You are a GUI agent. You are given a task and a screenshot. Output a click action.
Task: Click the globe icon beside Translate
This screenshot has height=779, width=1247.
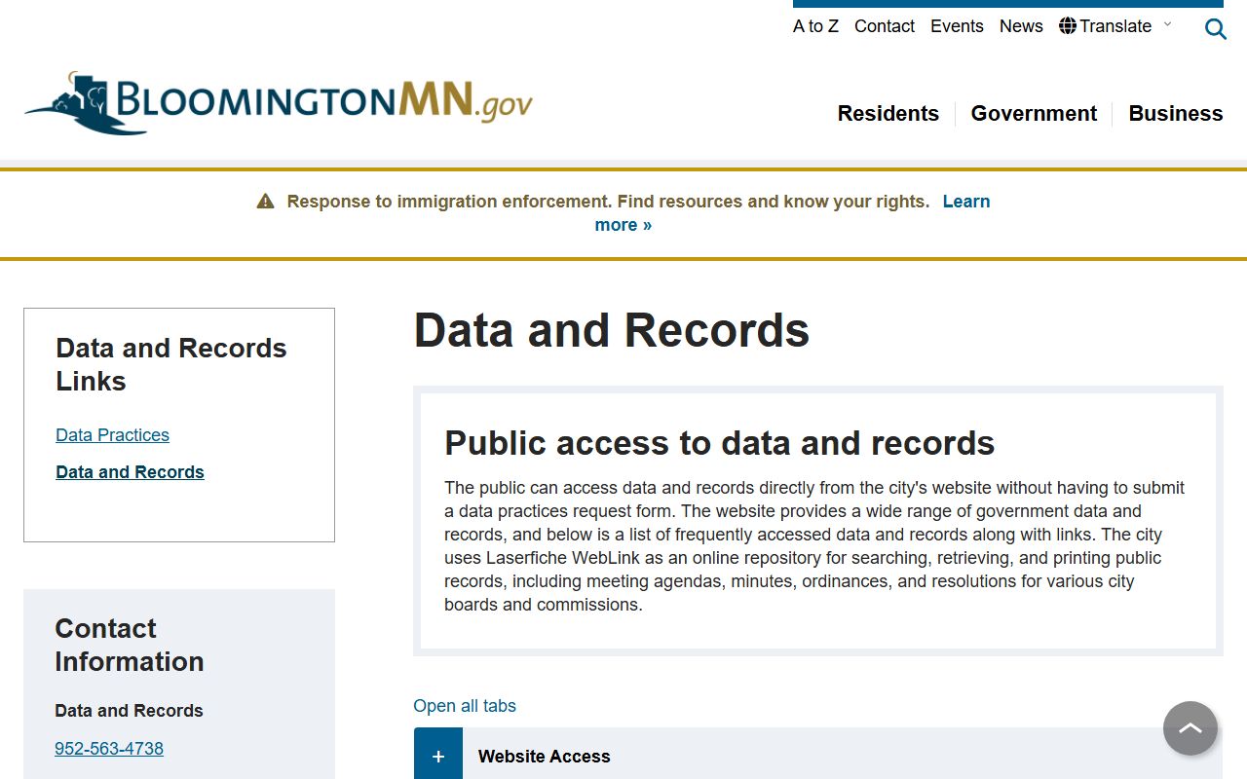click(x=1068, y=26)
